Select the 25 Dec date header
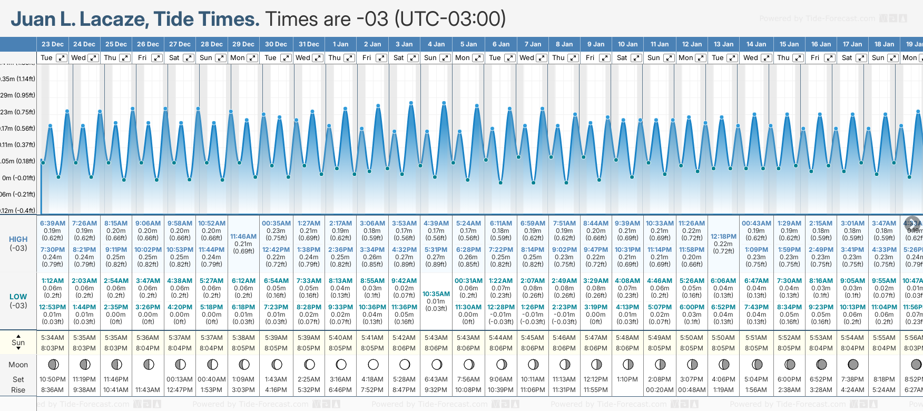This screenshot has height=411, width=923. pos(116,44)
